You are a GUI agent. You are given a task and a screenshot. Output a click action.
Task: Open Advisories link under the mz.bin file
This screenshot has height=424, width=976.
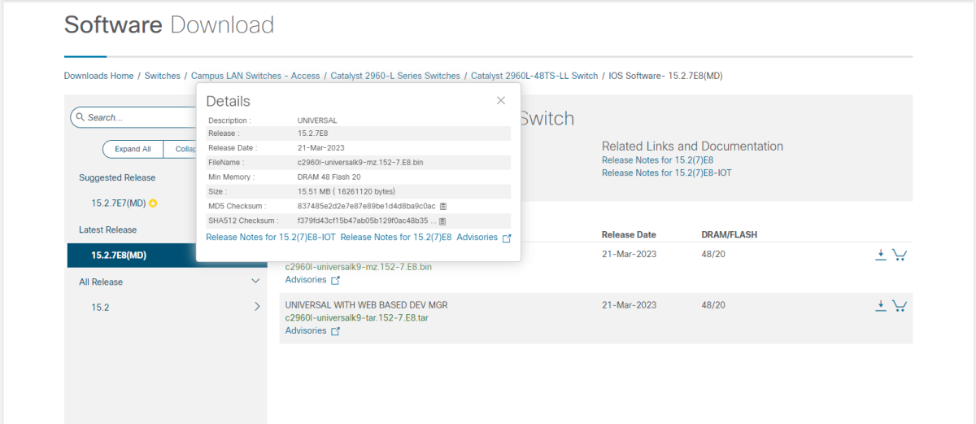point(306,280)
